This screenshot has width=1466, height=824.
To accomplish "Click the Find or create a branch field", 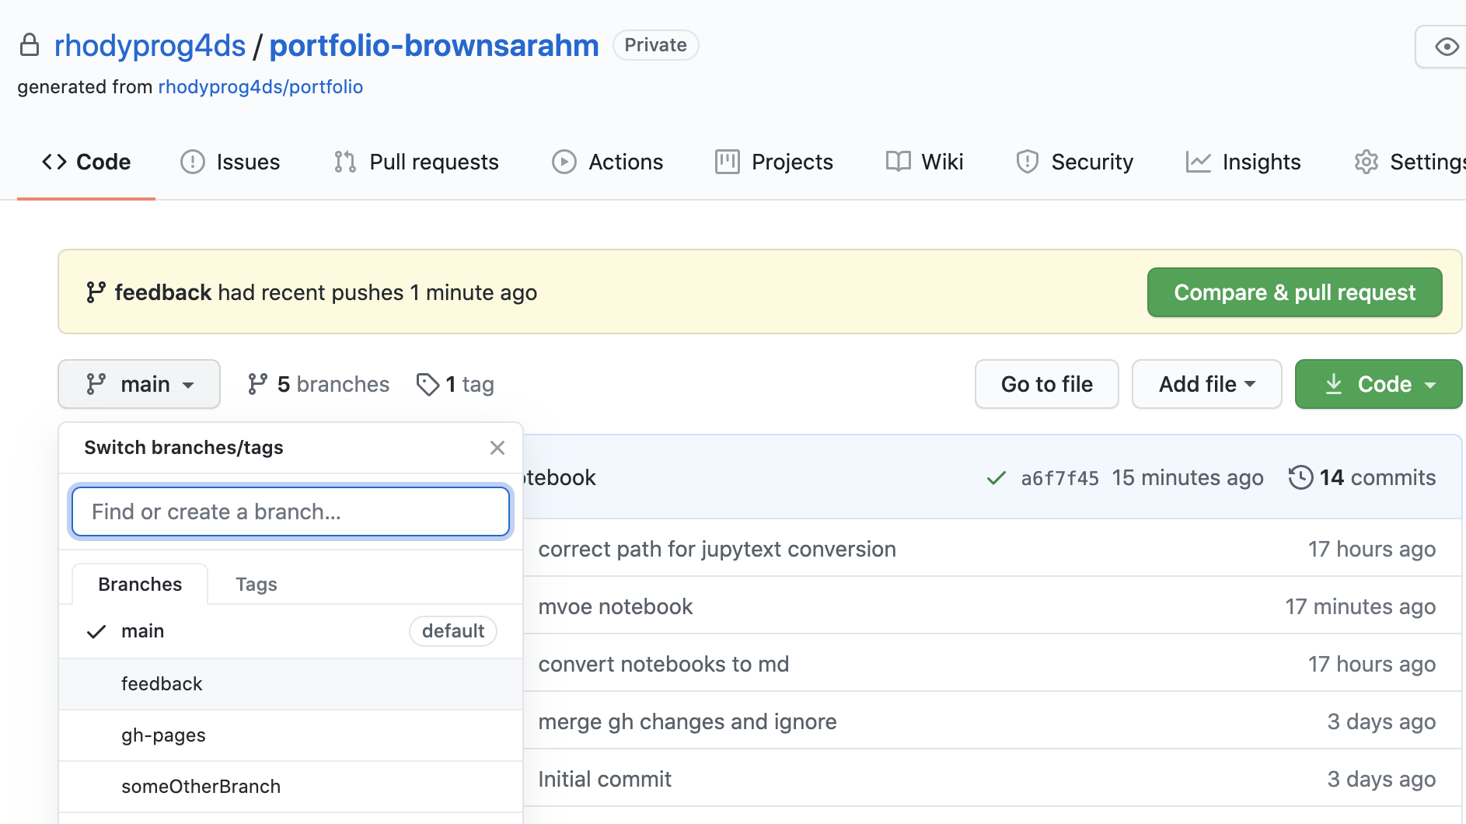I will coord(290,512).
